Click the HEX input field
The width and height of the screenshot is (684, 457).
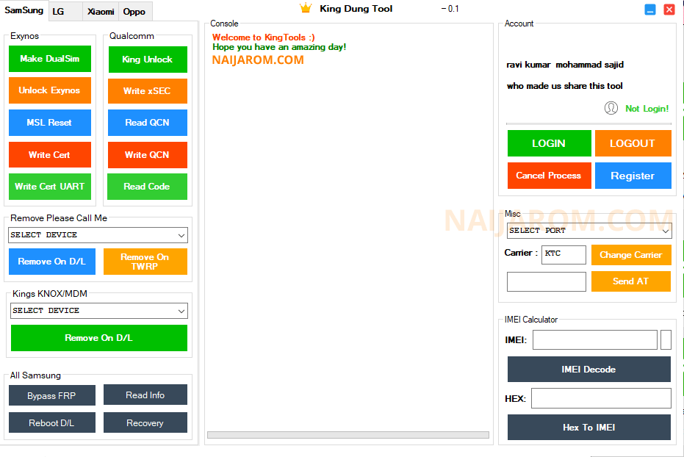pyautogui.click(x=601, y=398)
